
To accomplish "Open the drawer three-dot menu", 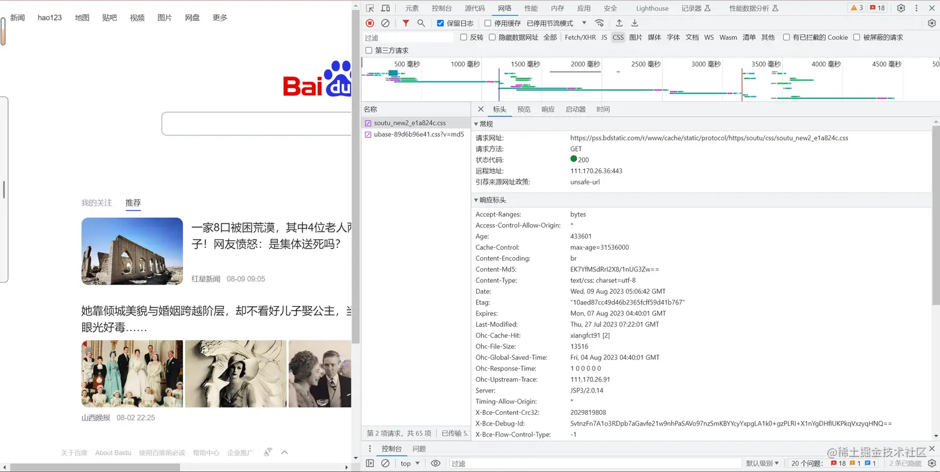I will (370, 448).
